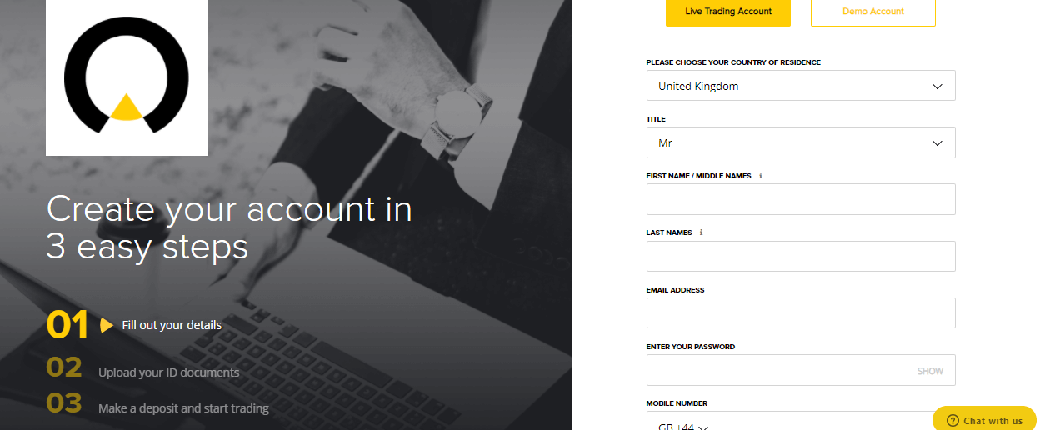
Task: Click step 02 Upload your ID documents
Action: pyautogui.click(x=142, y=370)
